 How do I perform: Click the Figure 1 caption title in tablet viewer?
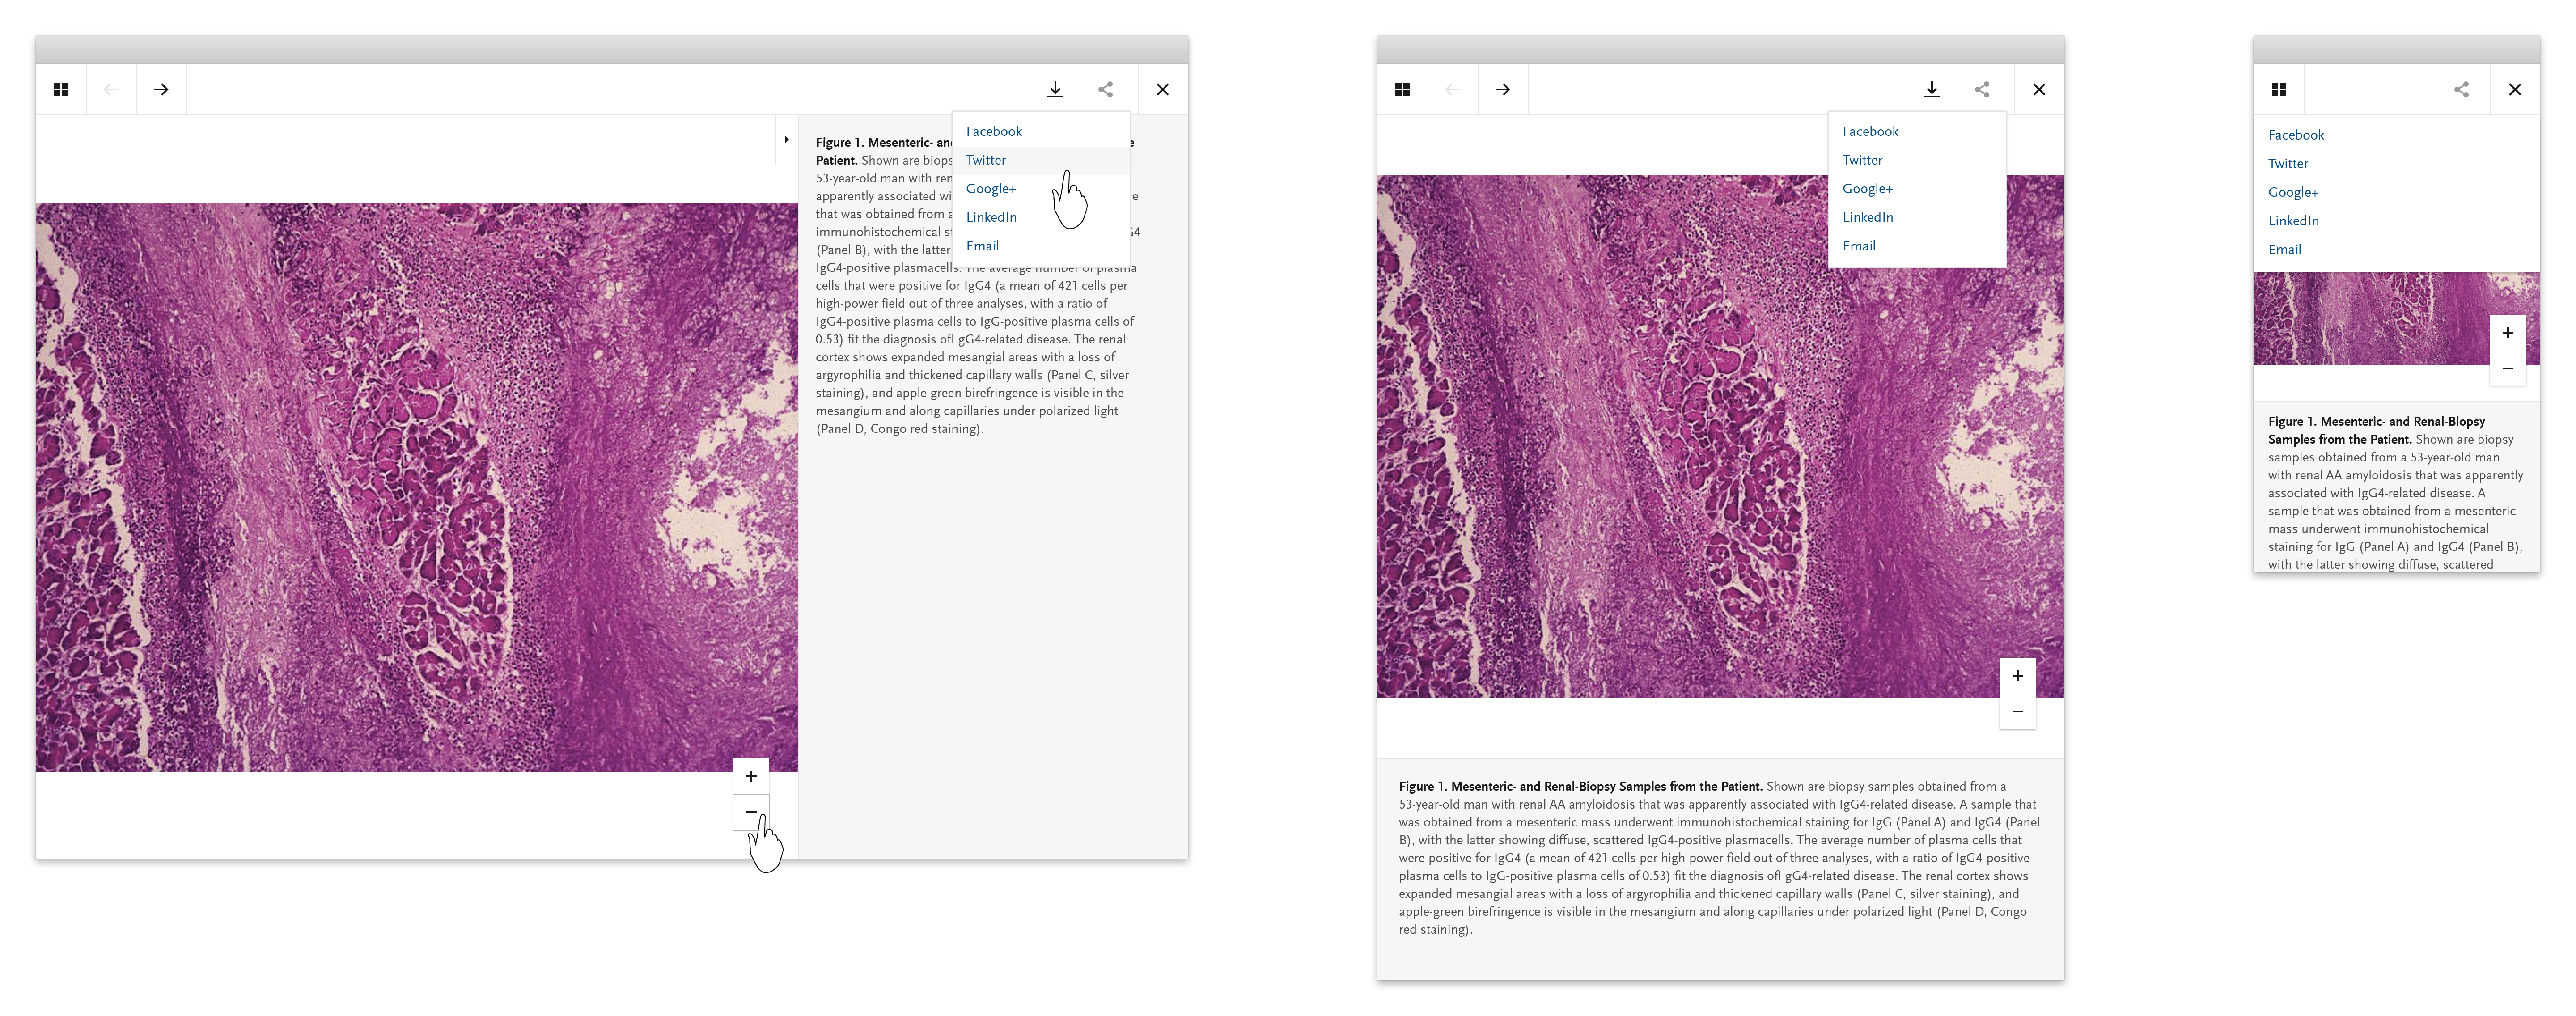tap(1580, 787)
